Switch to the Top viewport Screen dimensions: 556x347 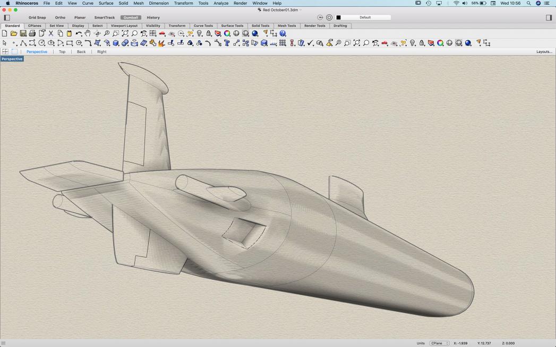[62, 52]
